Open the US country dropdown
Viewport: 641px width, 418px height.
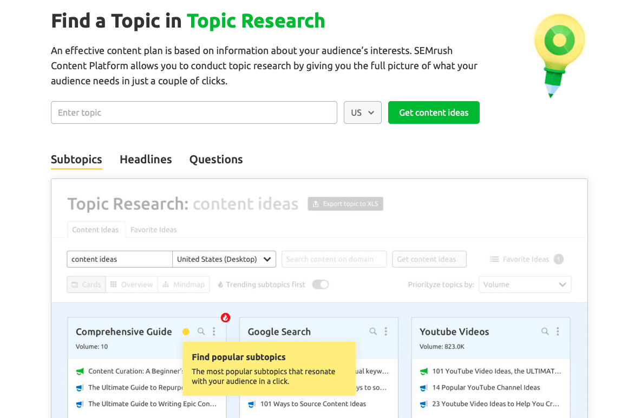363,112
